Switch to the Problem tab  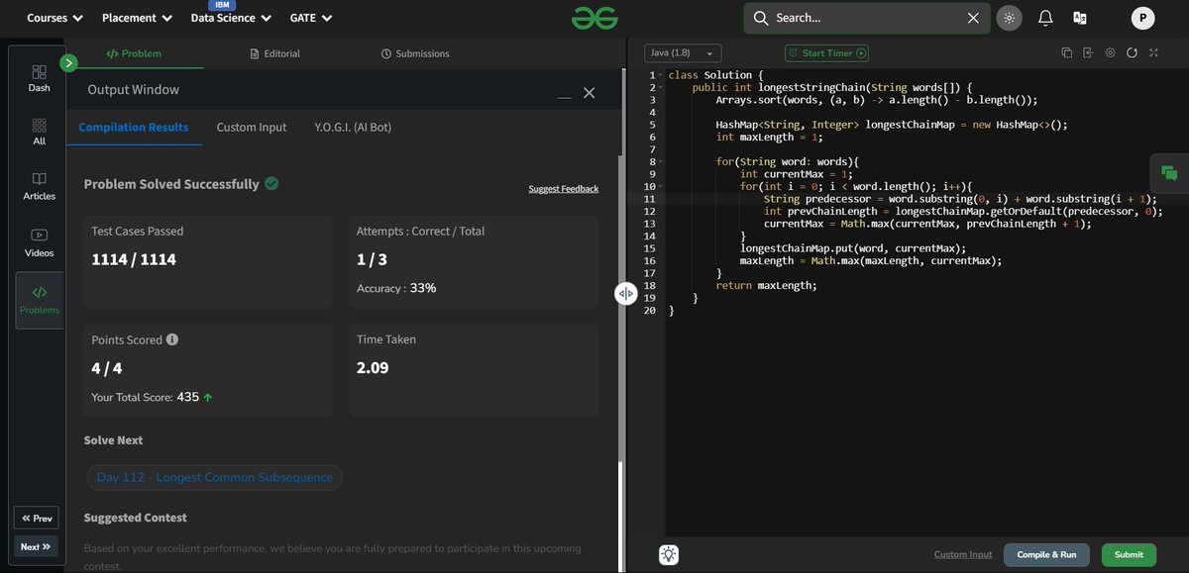(134, 53)
